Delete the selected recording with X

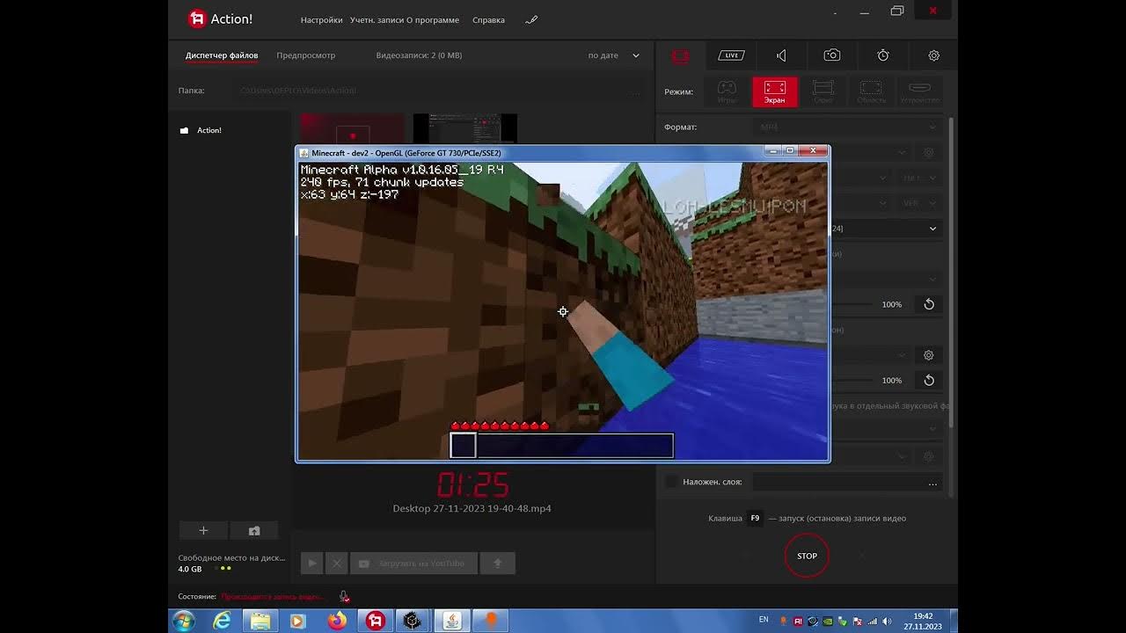click(337, 564)
